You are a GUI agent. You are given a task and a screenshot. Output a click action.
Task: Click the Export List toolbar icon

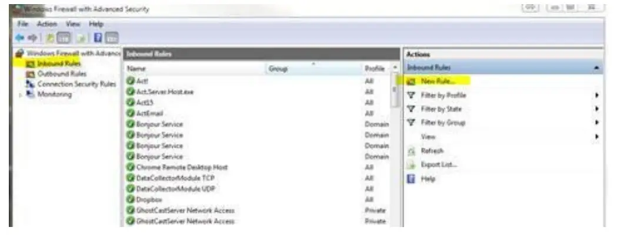tap(81, 38)
